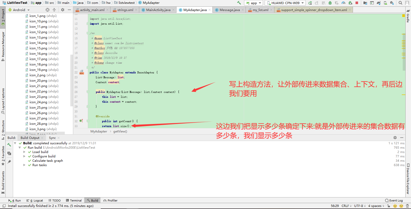Click the red Stop button
Screen dimensions: 411x209
pos(357,3)
